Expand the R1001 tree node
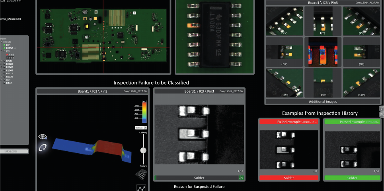This screenshot has width=384, height=191. [x=1, y=64]
